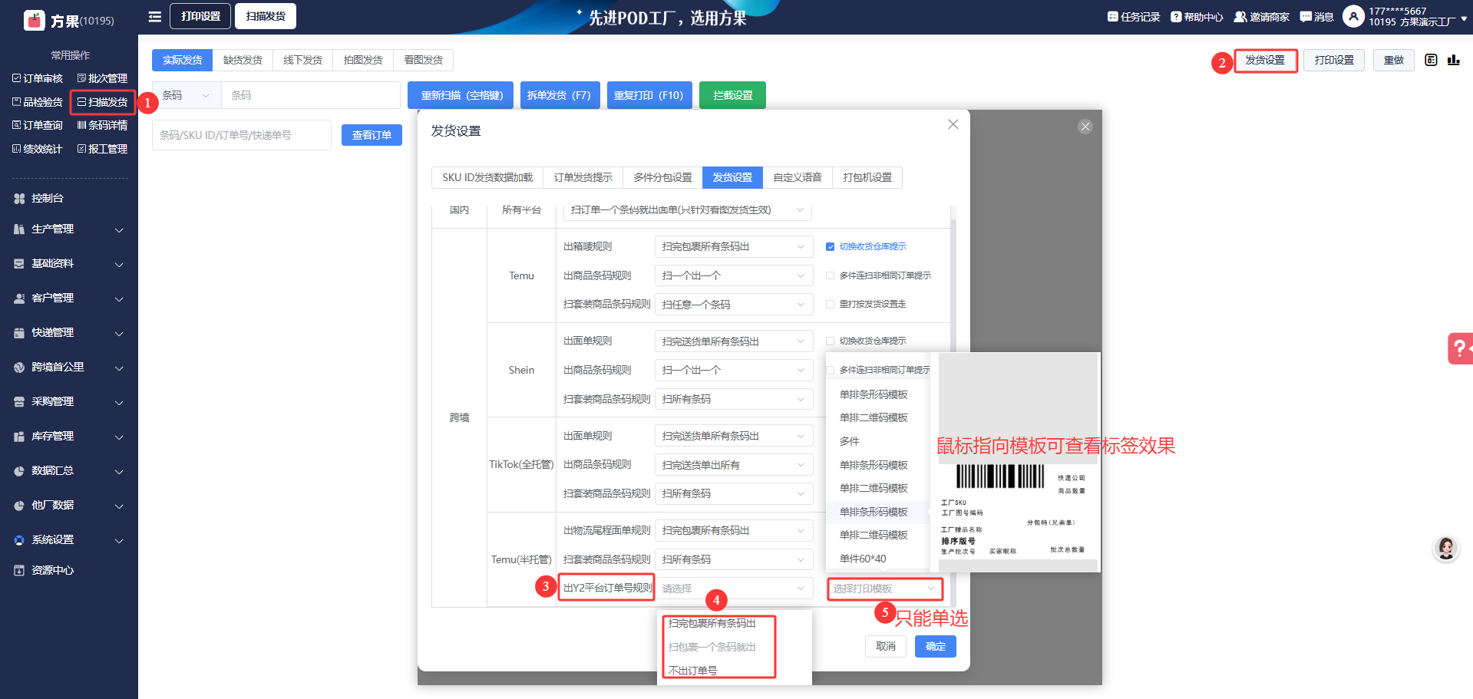Screen dimensions: 1473x699
Task: Expand 生产管理 in the sidebar
Action: click(69, 229)
